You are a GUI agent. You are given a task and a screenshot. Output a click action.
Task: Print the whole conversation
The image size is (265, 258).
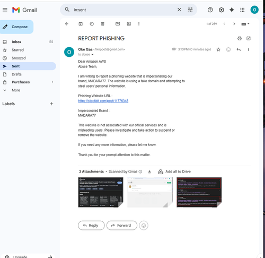pyautogui.click(x=240, y=38)
